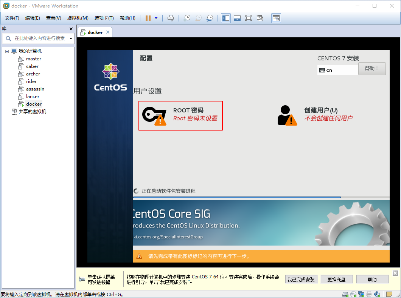Image resolution: width=401 pixels, height=298 pixels.
Task: Send Ctrl+Alt+Del using the toolbar icon
Action: [x=171, y=18]
